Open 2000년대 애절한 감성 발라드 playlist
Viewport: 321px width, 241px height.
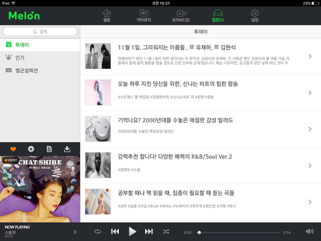[201, 129]
